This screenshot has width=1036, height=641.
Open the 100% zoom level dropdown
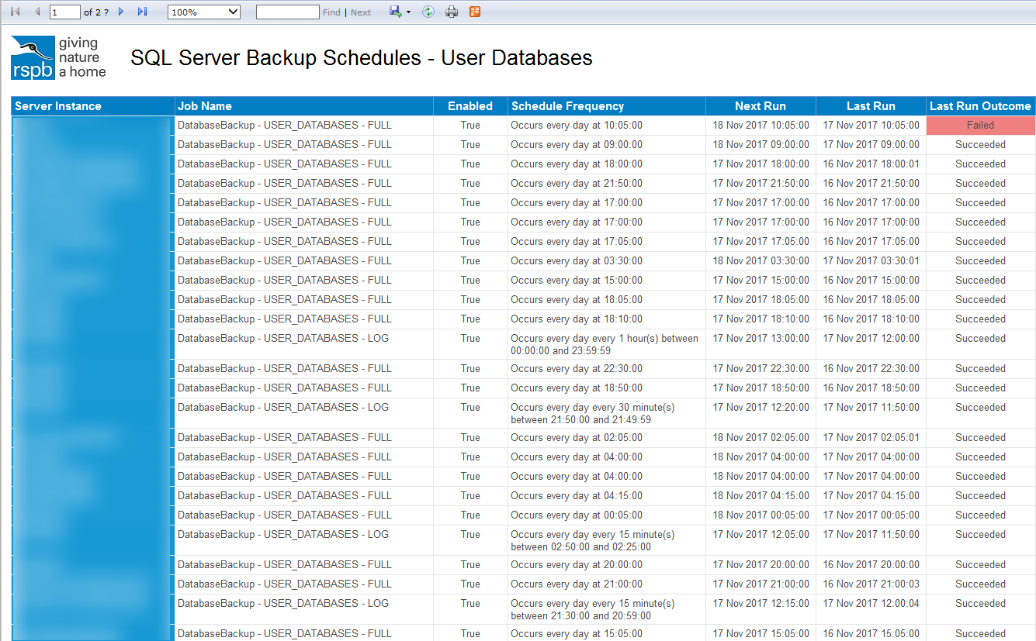tap(203, 12)
